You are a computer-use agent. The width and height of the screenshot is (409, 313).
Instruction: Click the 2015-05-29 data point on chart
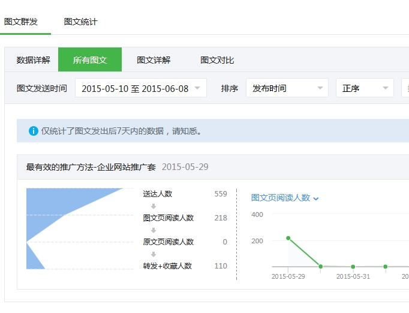288,239
